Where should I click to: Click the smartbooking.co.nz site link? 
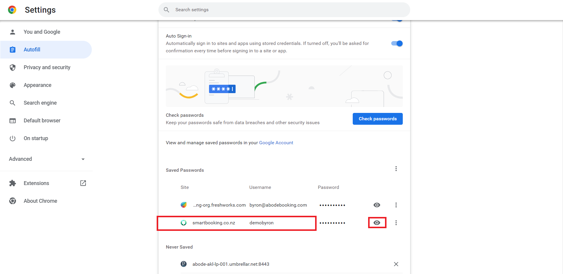(214, 223)
